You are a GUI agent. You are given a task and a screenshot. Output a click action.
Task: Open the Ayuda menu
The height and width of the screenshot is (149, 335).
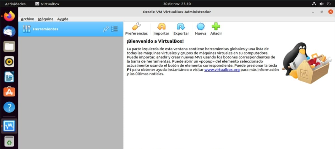63,19
